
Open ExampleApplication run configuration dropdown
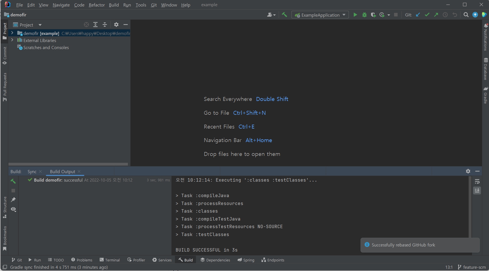320,15
